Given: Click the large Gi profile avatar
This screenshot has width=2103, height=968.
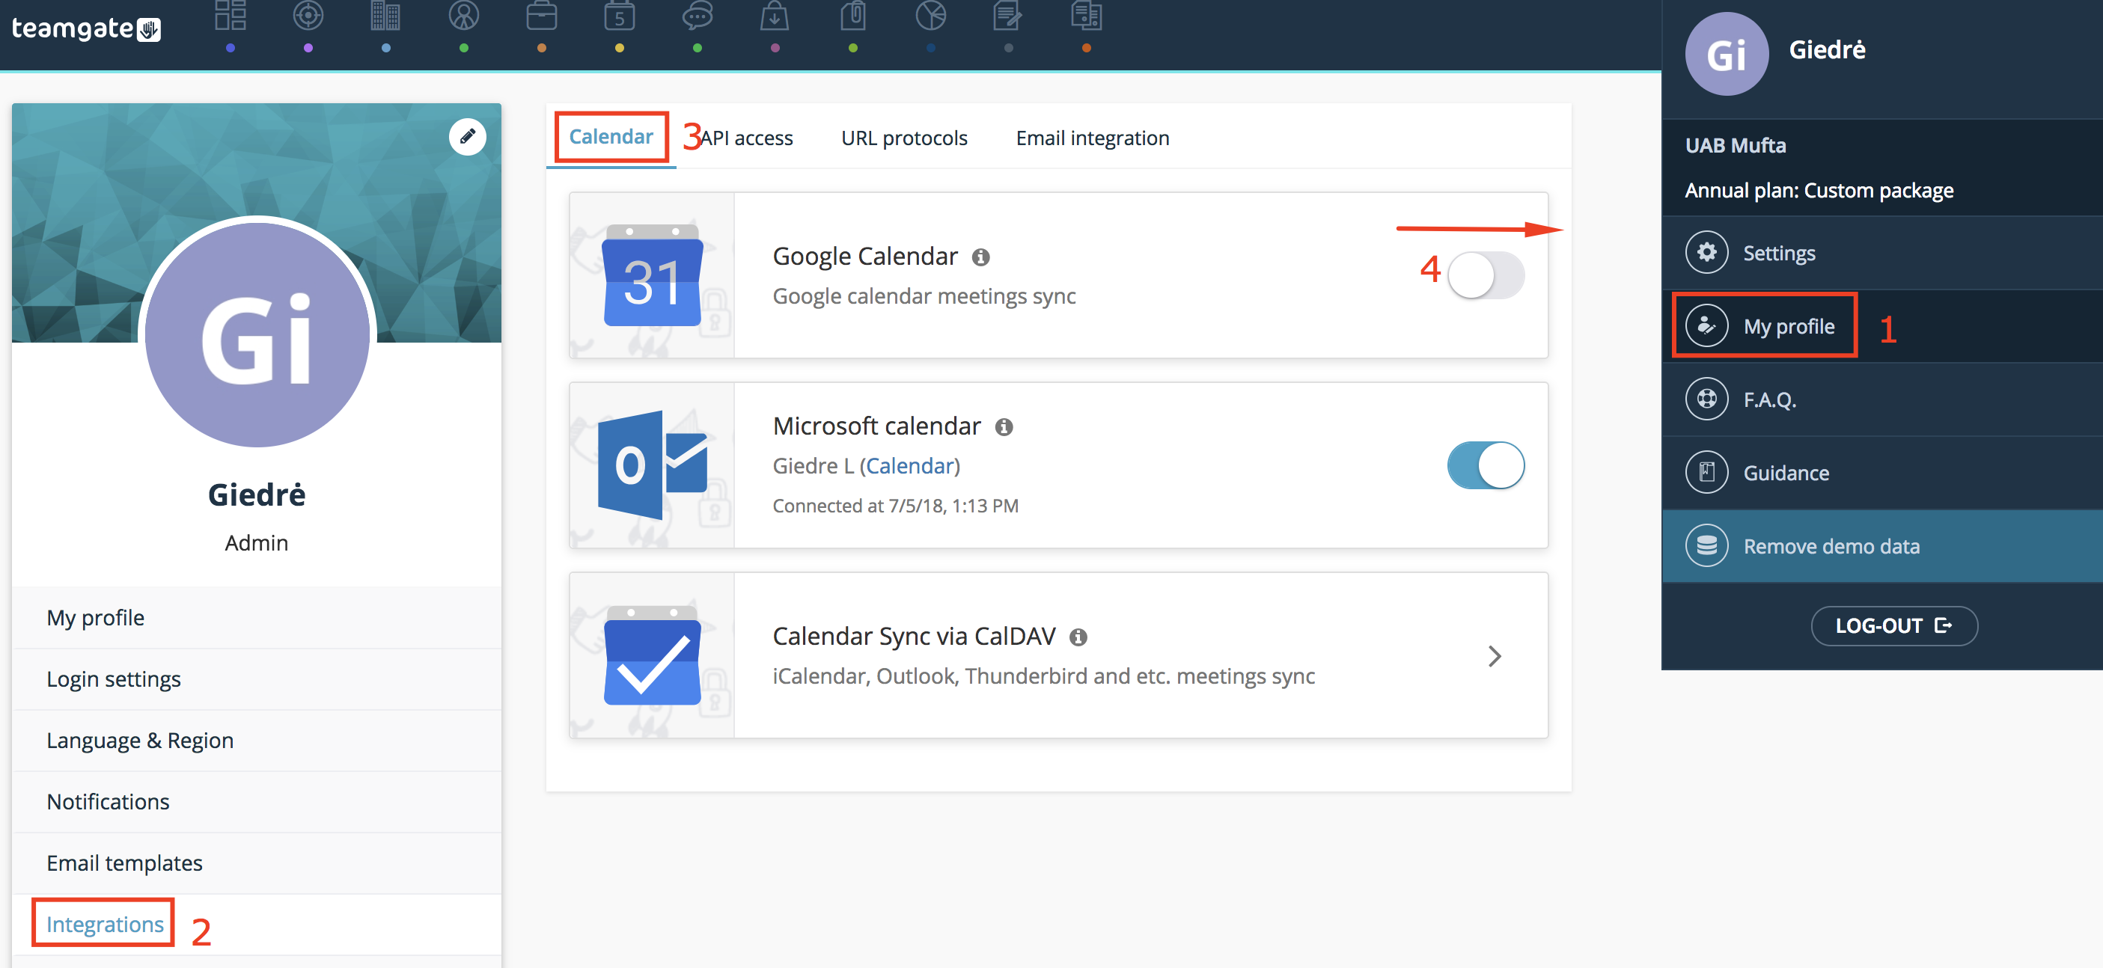Looking at the screenshot, I should [x=257, y=334].
